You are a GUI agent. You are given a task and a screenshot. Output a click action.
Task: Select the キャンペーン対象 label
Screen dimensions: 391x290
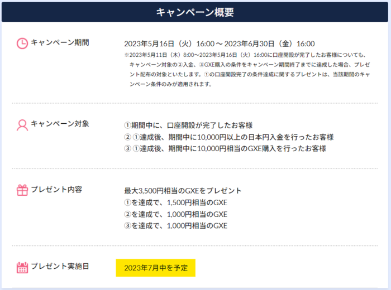click(60, 124)
